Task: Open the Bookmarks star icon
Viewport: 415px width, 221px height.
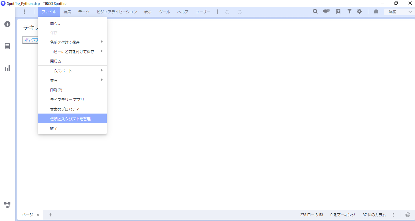Action: (338, 12)
